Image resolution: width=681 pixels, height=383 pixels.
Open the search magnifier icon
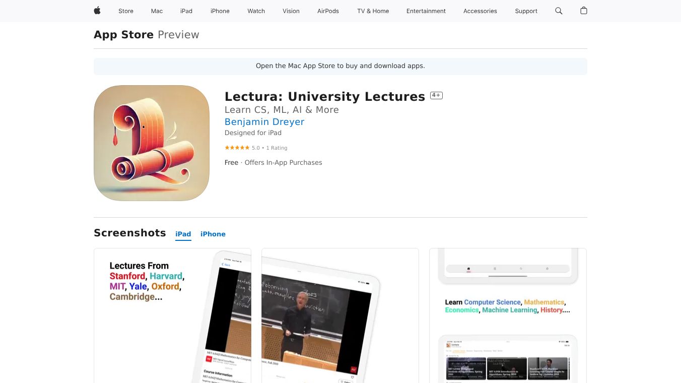[x=559, y=11]
